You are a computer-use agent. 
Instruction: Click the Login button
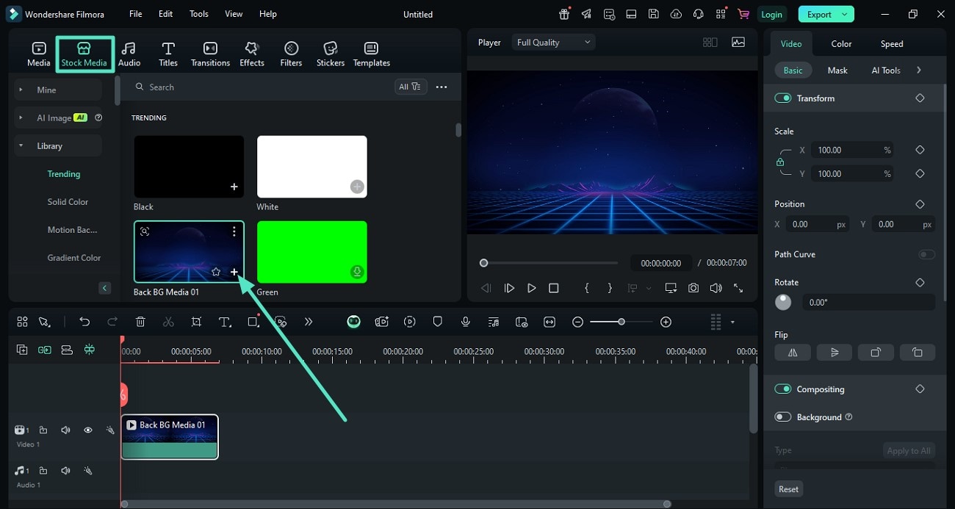point(771,14)
